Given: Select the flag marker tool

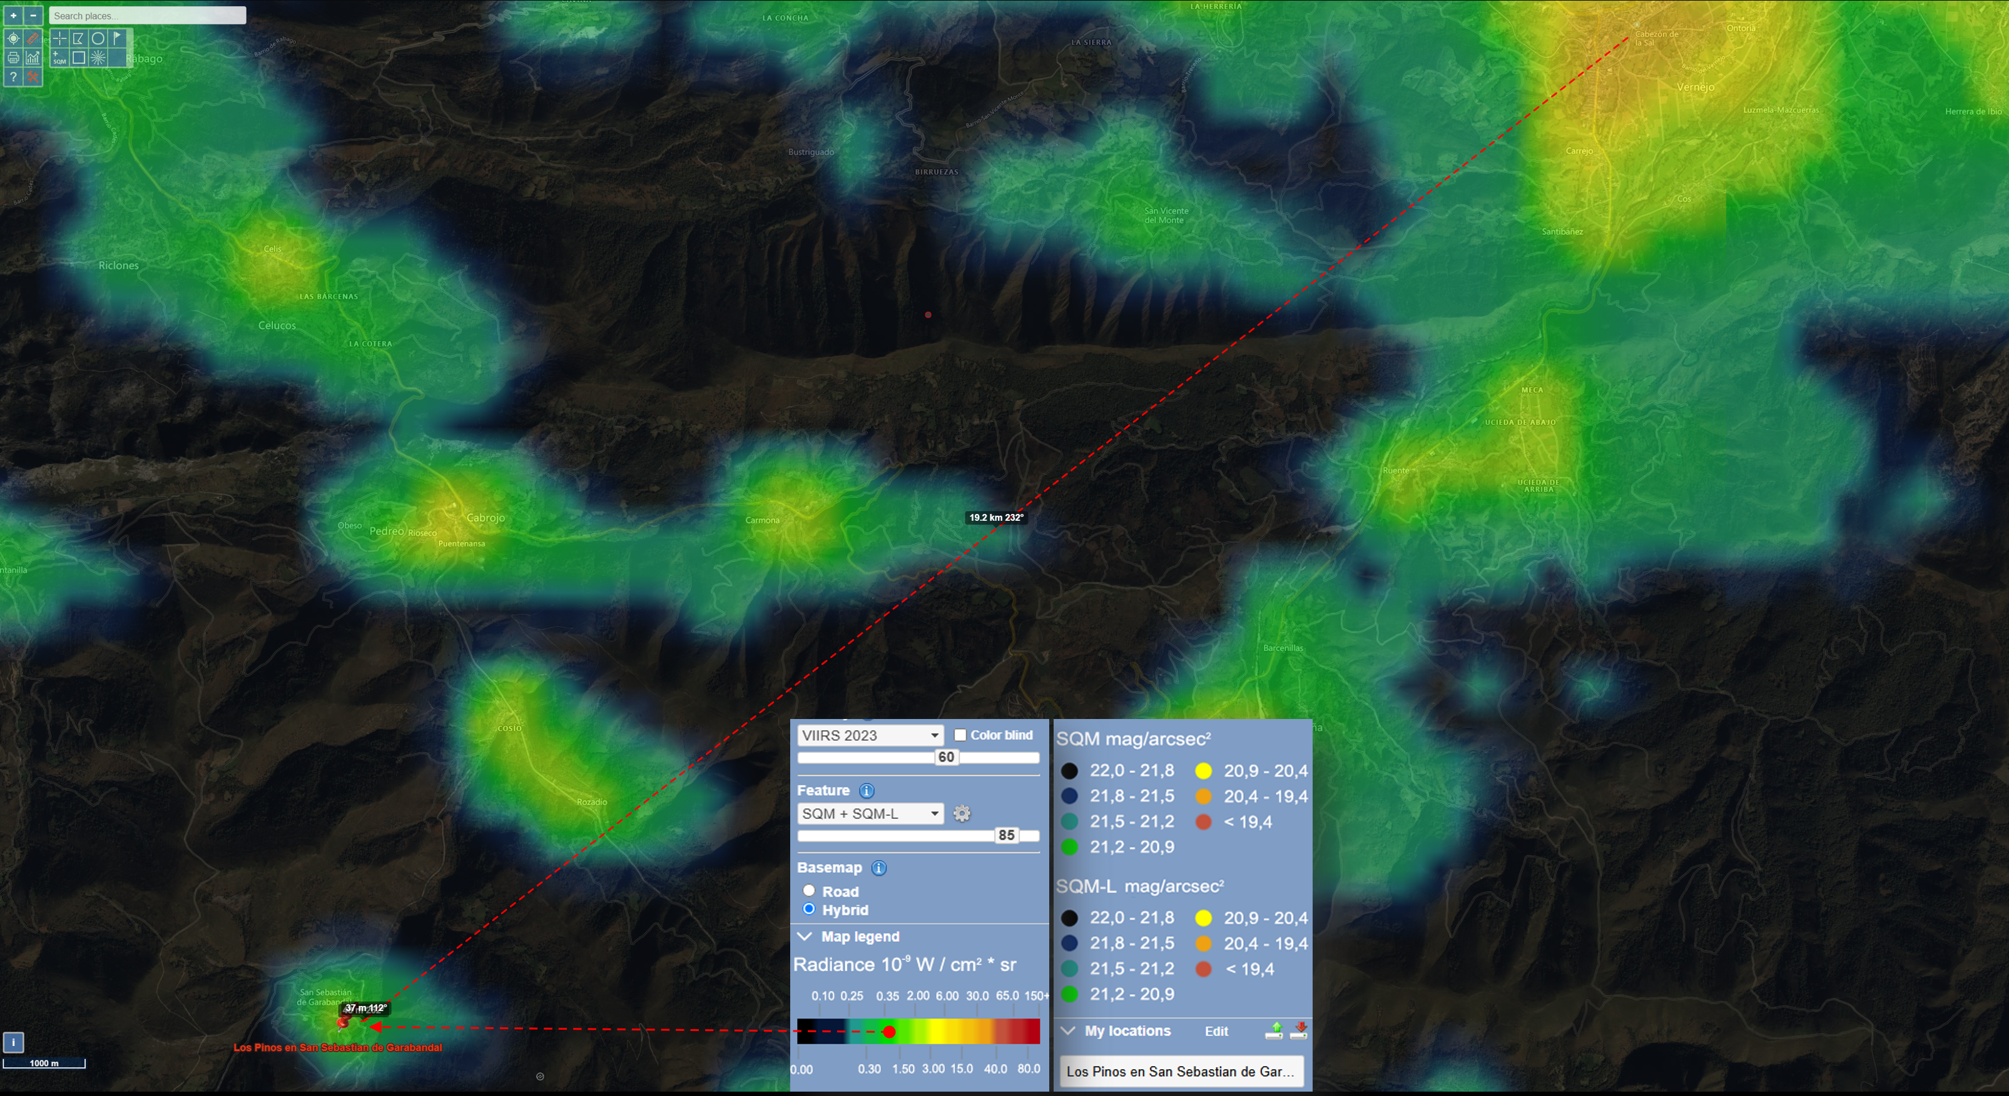Looking at the screenshot, I should click(117, 38).
